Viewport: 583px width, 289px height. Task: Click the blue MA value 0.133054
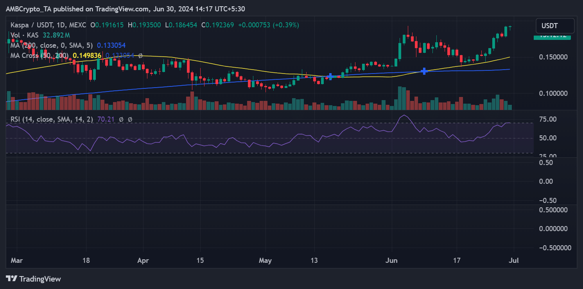(x=111, y=45)
